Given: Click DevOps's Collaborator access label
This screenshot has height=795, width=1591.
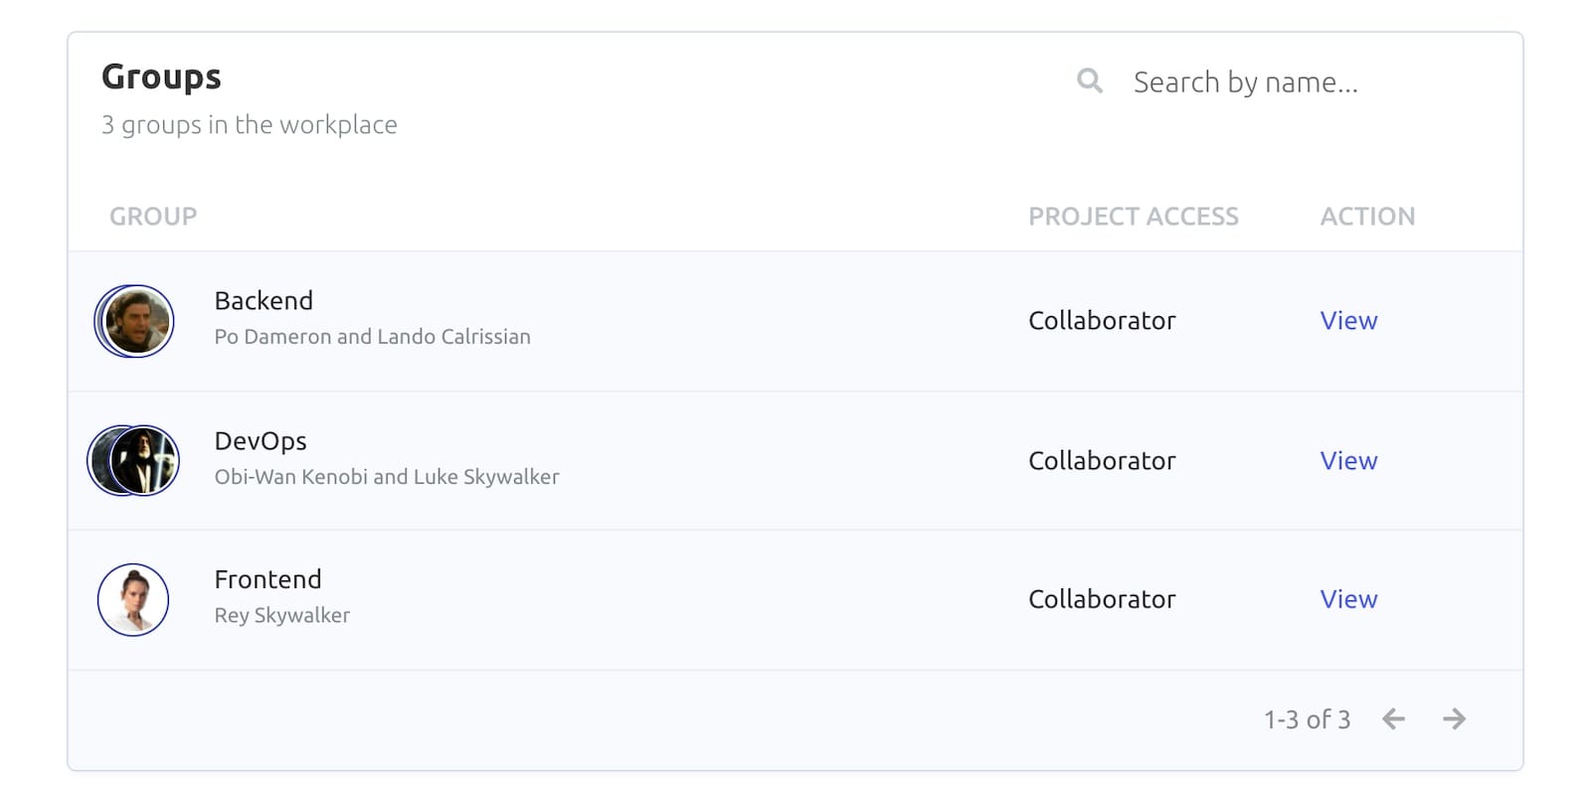Looking at the screenshot, I should pyautogui.click(x=1102, y=461).
